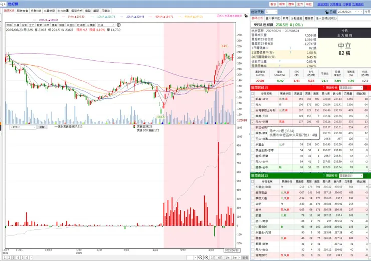Switch to 月營收 tab
The width and height of the screenshot is (371, 261).
point(105,11)
